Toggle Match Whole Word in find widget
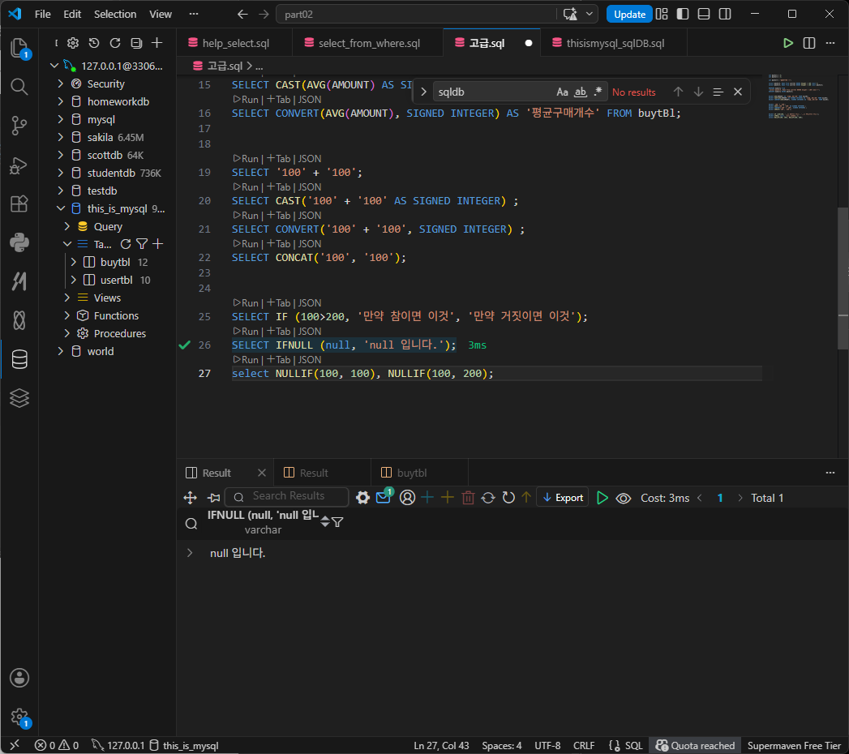849x754 pixels. (x=581, y=92)
